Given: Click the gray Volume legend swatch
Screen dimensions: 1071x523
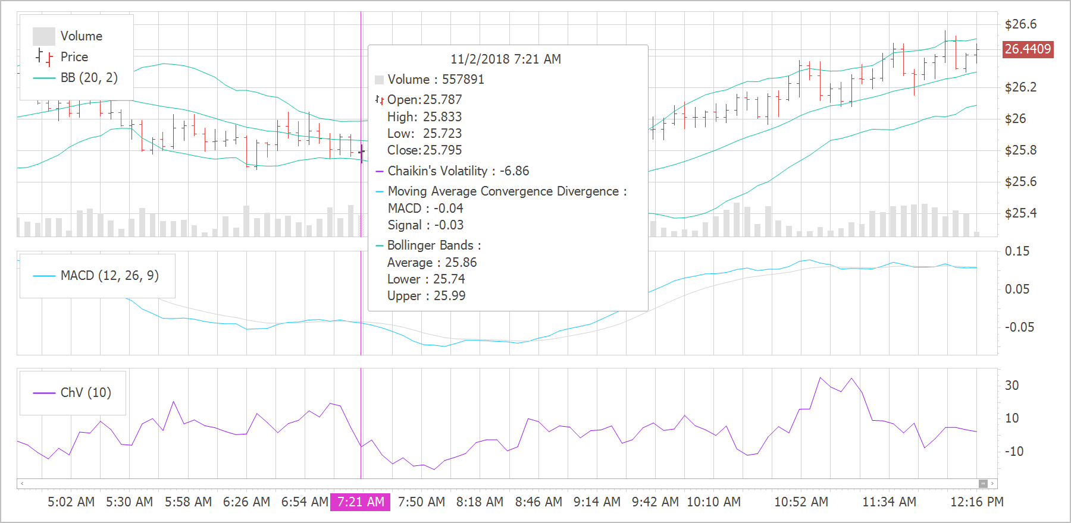Looking at the screenshot, I should tap(43, 36).
